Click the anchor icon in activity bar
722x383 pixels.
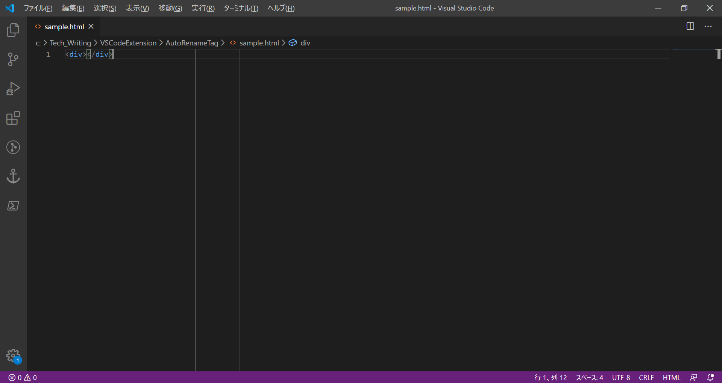[13, 176]
